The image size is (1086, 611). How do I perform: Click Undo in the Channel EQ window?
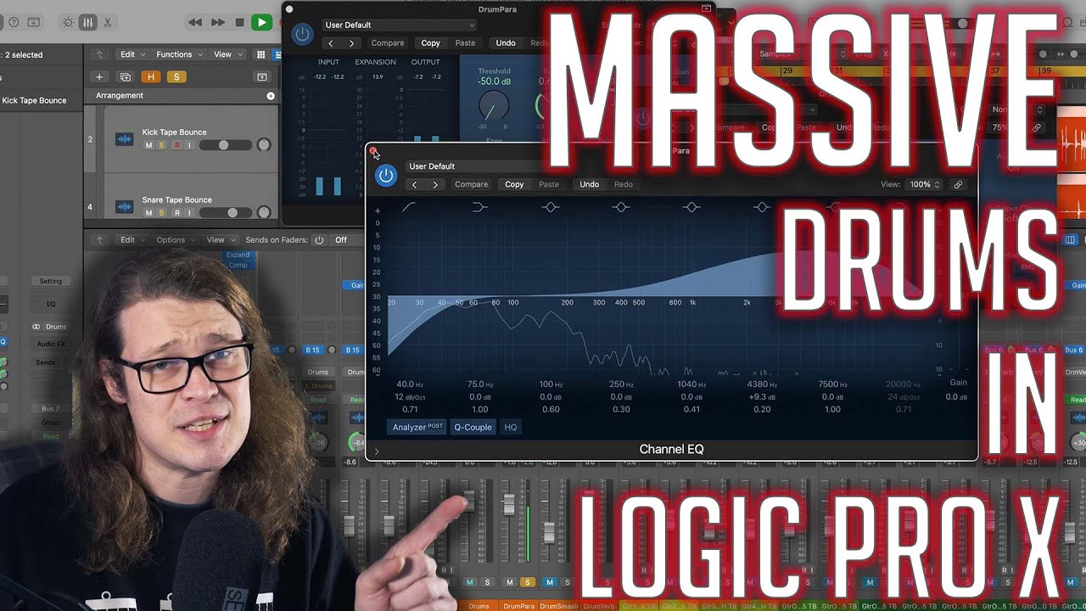pos(590,184)
